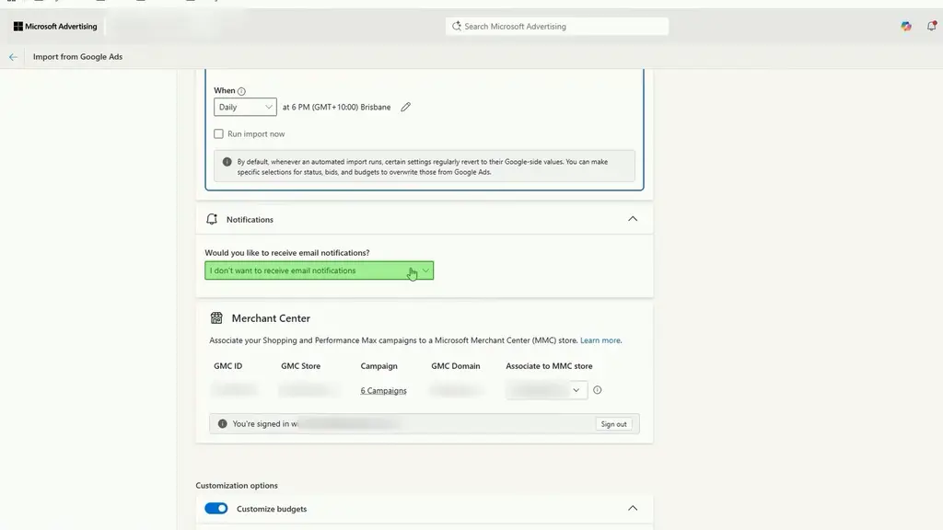Image resolution: width=943 pixels, height=530 pixels.
Task: Open the email notifications preference dropdown
Action: [319, 271]
